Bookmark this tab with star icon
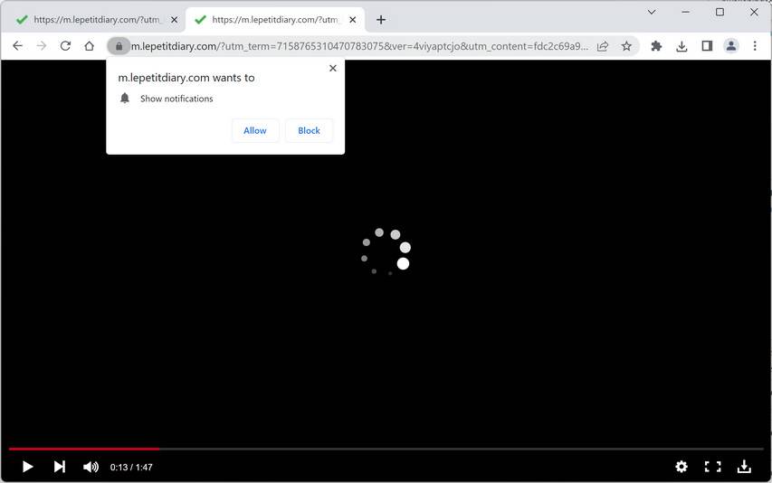This screenshot has height=483, width=772. click(626, 46)
